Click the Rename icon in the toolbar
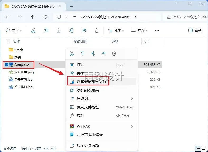Viewport: 208px width, 152px height. tap(71, 31)
